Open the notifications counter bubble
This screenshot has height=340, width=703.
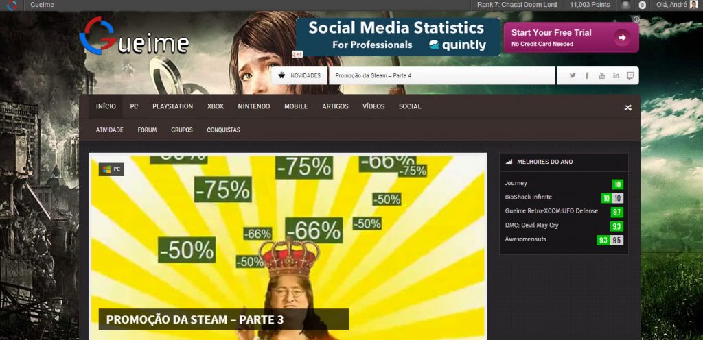pyautogui.click(x=643, y=5)
